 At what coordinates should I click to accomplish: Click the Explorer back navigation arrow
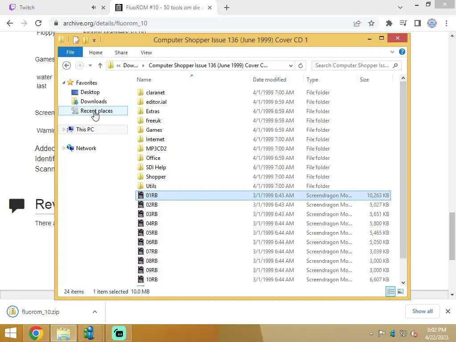(67, 65)
